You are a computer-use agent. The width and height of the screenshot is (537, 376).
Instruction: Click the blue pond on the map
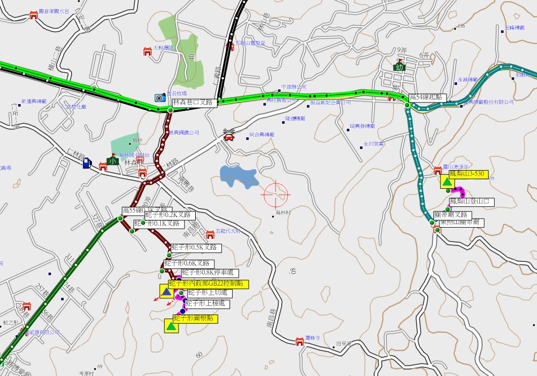coord(238,176)
